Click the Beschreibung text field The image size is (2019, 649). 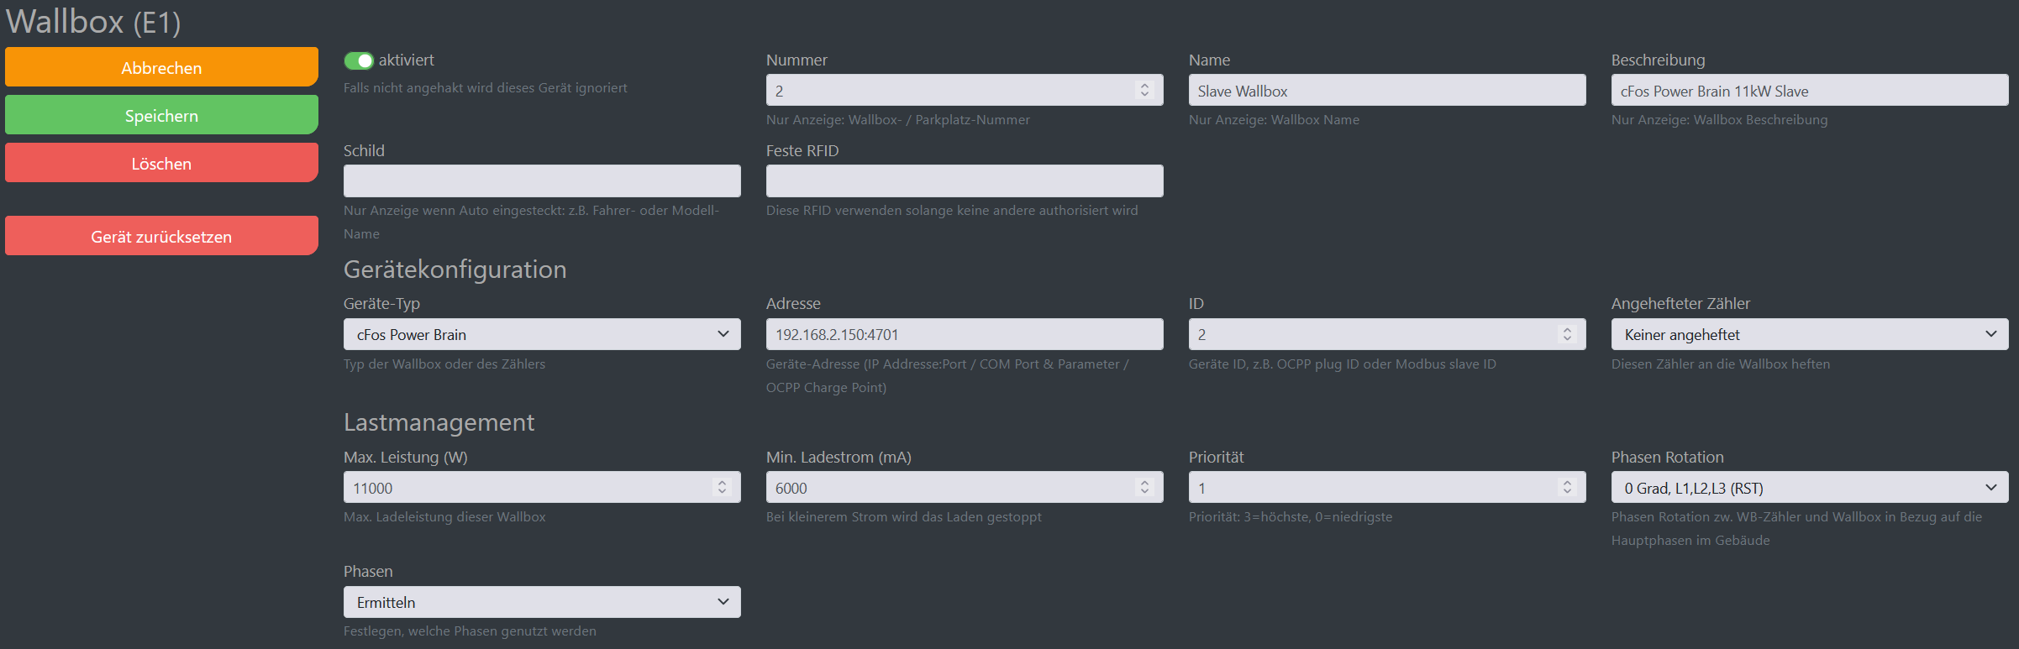pyautogui.click(x=1809, y=91)
